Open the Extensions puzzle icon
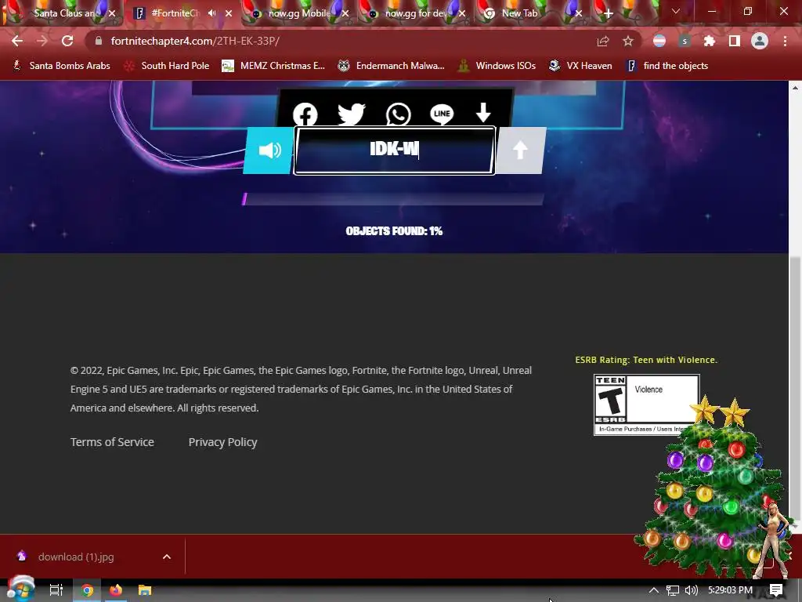 [710, 41]
